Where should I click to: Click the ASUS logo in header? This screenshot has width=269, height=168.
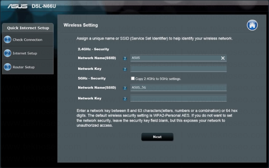(17, 6)
